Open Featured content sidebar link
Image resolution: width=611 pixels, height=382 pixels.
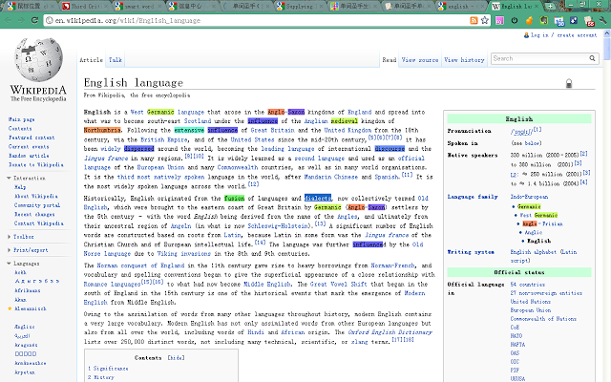(x=32, y=138)
